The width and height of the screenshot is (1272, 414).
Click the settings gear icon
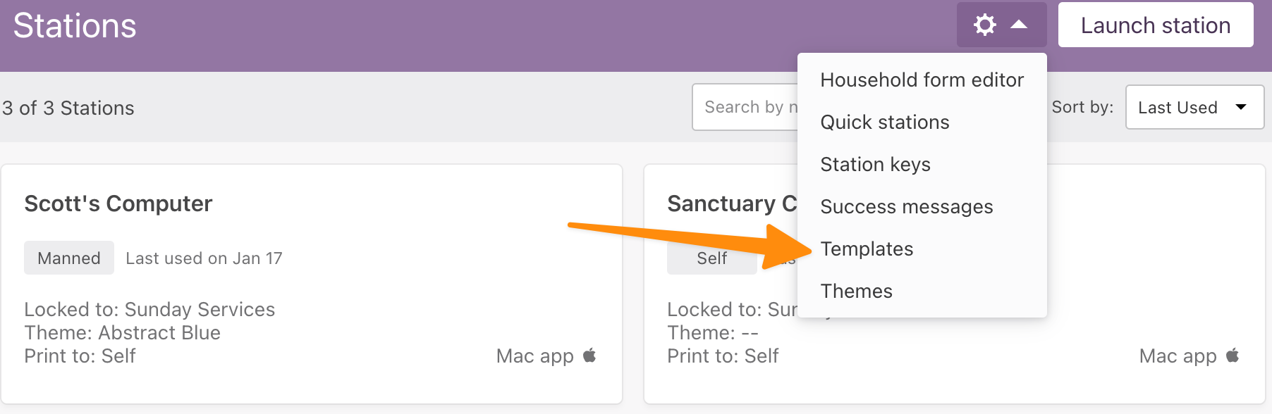point(984,25)
